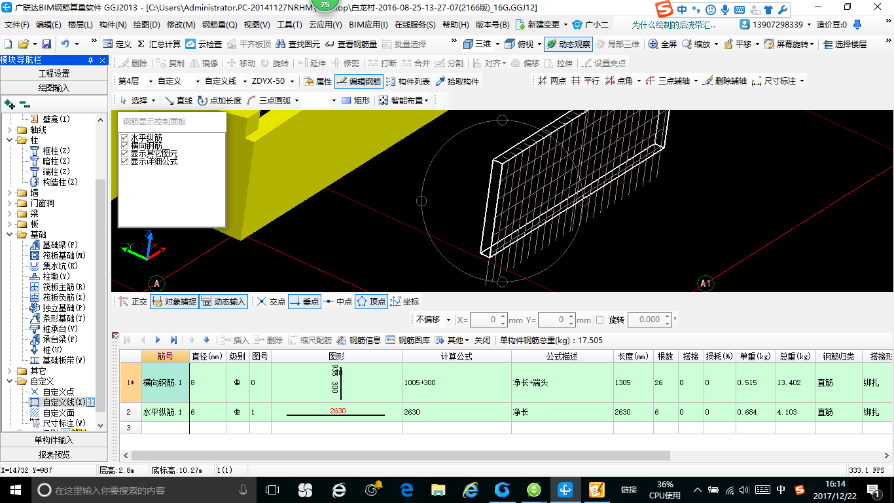The height and width of the screenshot is (503, 894).
Task: Open 查找图元 find element
Action: click(x=298, y=44)
